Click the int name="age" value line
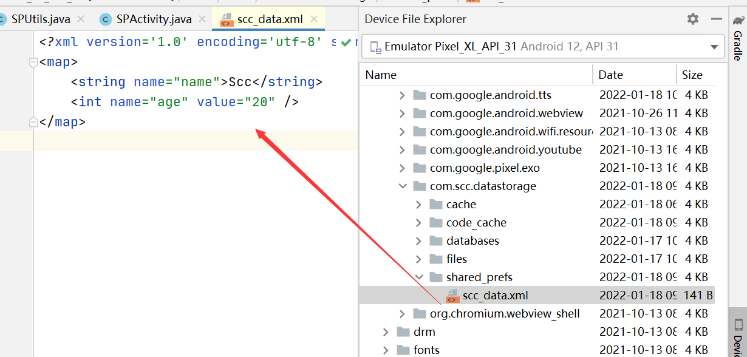 point(185,102)
